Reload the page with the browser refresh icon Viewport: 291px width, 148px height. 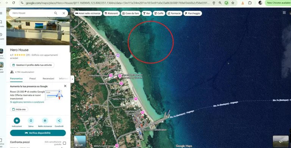pos(14,3)
